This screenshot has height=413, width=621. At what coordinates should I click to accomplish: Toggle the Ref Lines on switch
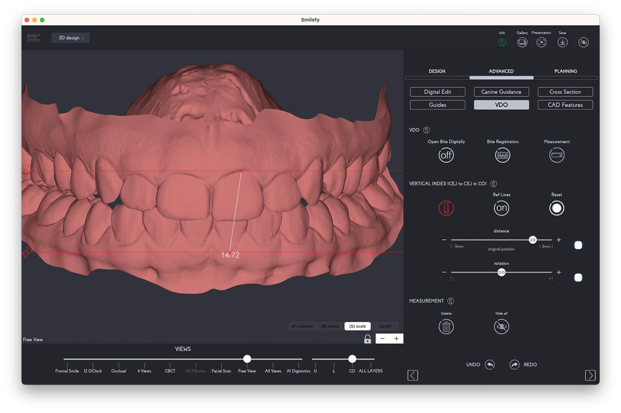(501, 208)
